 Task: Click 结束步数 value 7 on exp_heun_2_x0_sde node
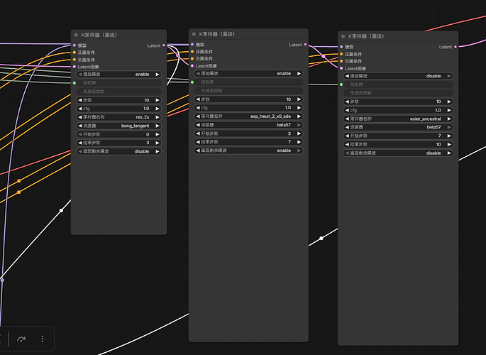coord(289,142)
